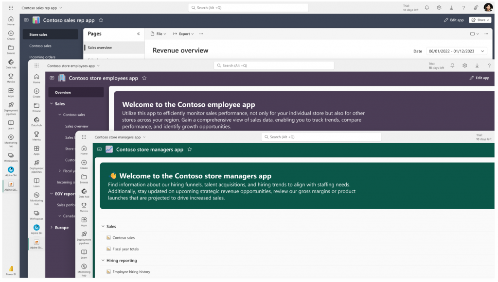Click settings gear in store employees app header

click(x=465, y=66)
